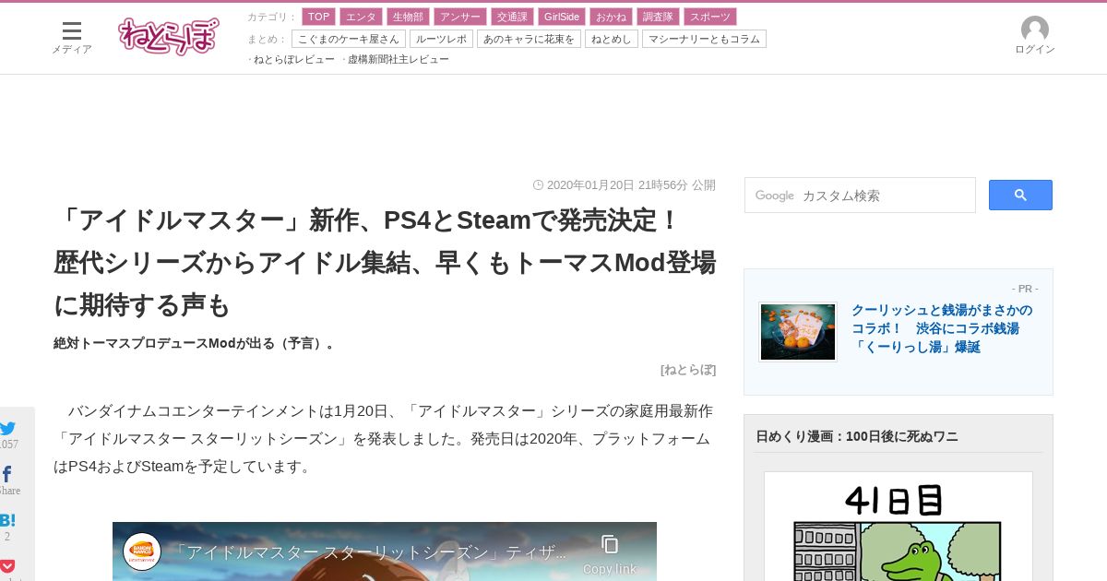Image resolution: width=1107 pixels, height=581 pixels.
Task: Open the 虚構新聞社主レビュー link
Action: [398, 59]
